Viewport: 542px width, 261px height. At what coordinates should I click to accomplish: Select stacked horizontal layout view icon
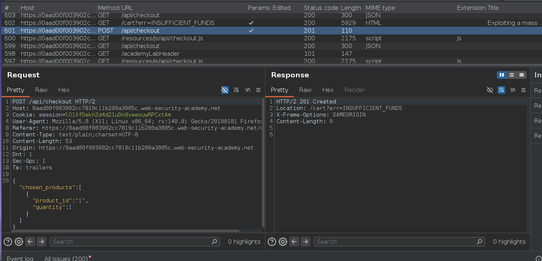[512, 75]
